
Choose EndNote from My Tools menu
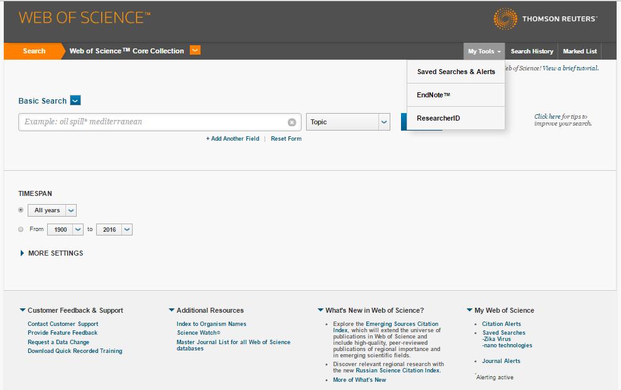coord(456,95)
